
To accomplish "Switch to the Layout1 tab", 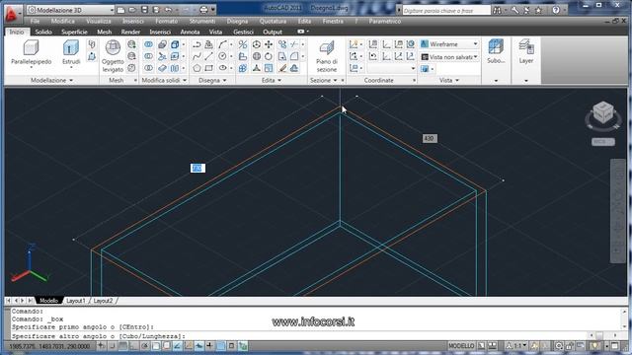I will coord(76,301).
